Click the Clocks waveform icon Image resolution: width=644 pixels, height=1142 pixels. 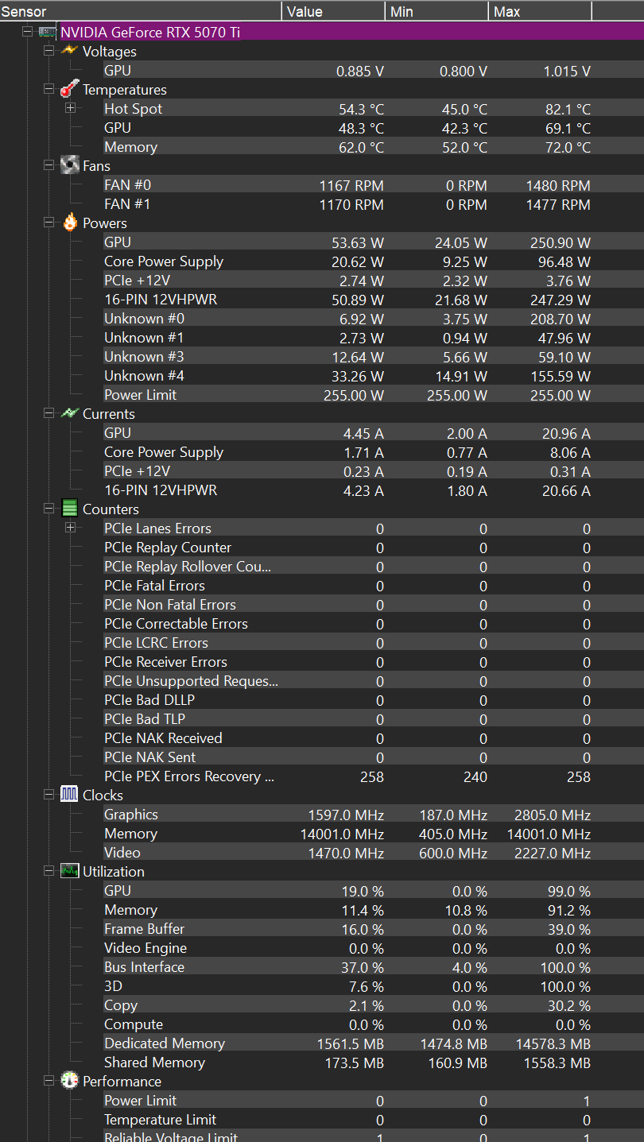70,795
